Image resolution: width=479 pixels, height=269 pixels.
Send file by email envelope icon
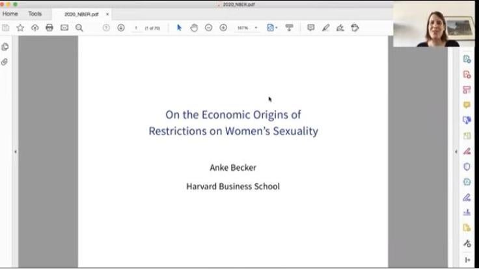click(x=64, y=28)
